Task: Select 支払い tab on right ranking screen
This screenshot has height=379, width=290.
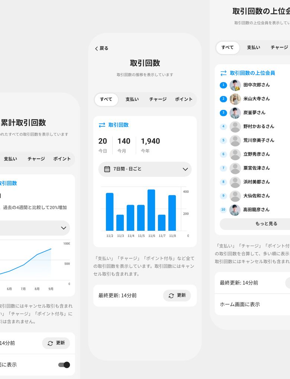Action: 254,48
